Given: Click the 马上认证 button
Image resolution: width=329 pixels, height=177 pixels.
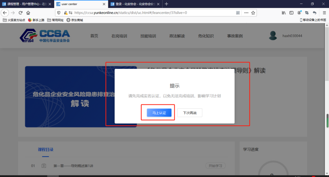Looking at the screenshot, I should click(159, 113).
